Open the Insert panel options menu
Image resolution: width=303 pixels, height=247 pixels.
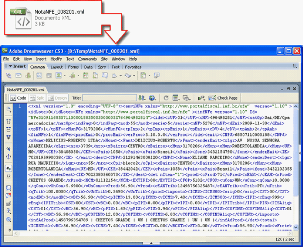coord(295,66)
